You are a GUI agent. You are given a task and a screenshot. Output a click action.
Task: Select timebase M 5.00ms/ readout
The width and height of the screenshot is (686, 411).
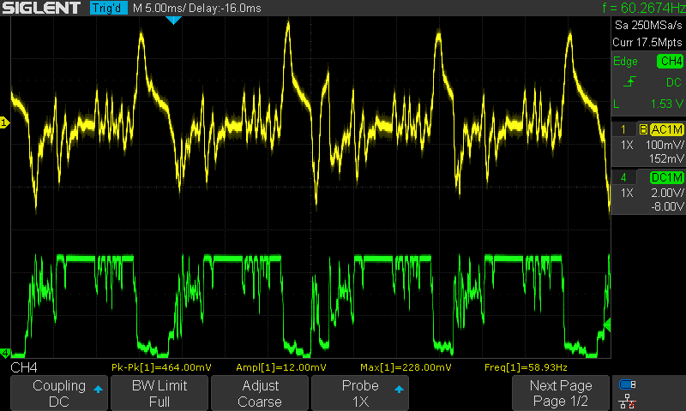(159, 8)
